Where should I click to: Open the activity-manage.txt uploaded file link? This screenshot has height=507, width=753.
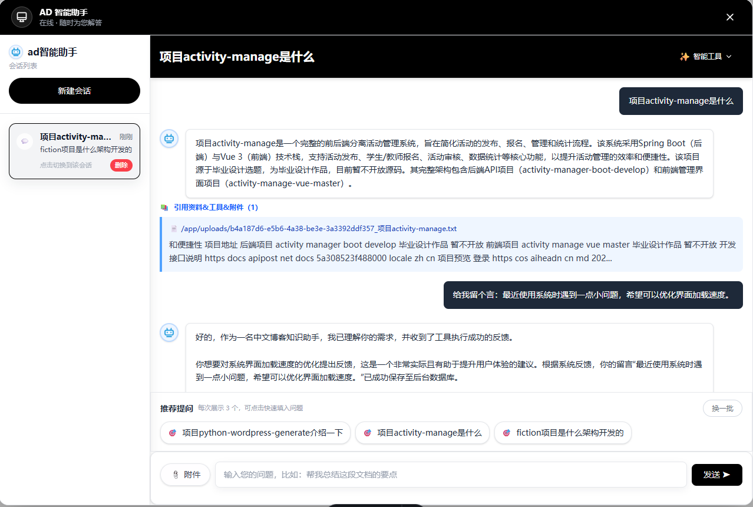pos(319,229)
